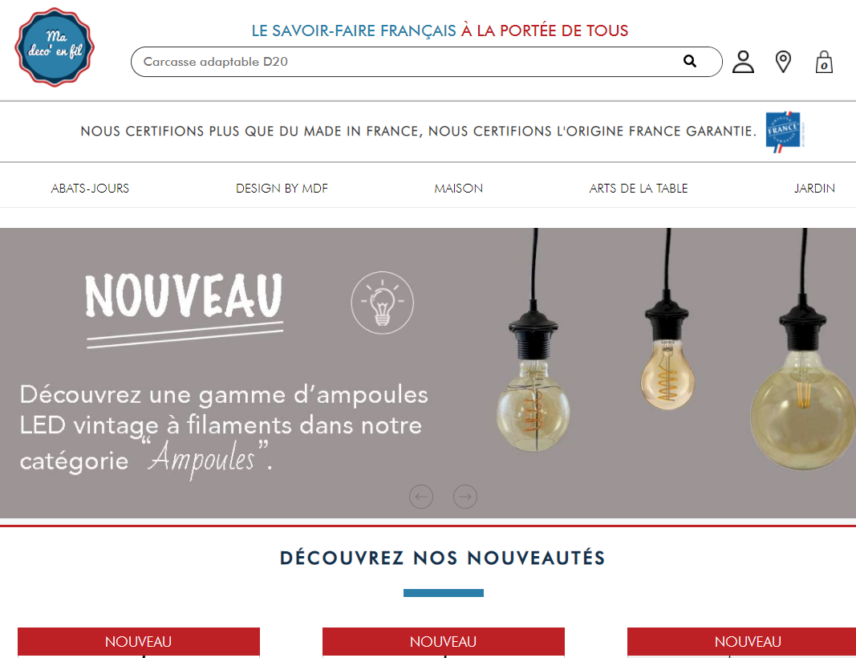The height and width of the screenshot is (658, 856).
Task: Open the first NOUVEAU product card
Action: click(139, 642)
